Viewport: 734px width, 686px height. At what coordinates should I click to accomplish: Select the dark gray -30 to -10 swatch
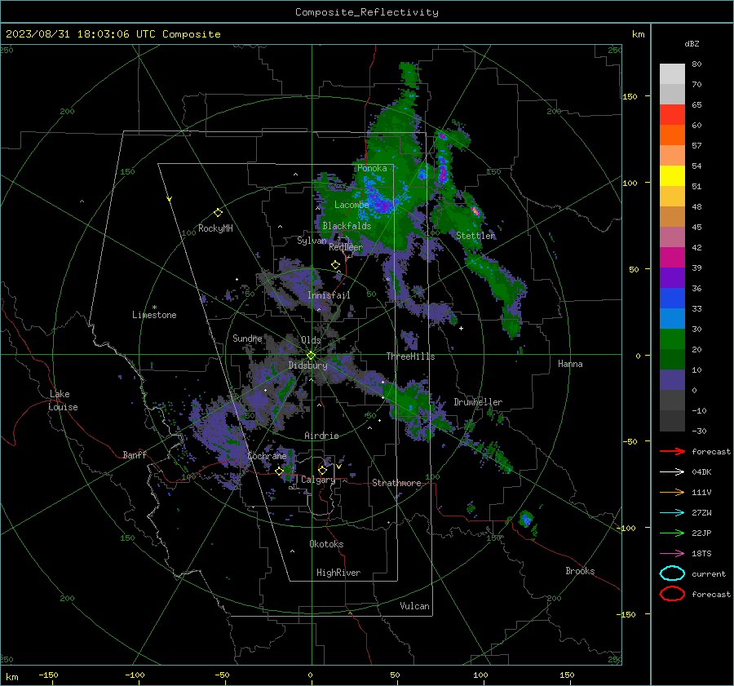[672, 421]
